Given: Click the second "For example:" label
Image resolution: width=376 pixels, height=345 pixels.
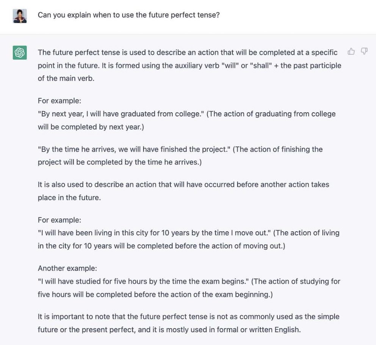Looking at the screenshot, I should point(60,220).
